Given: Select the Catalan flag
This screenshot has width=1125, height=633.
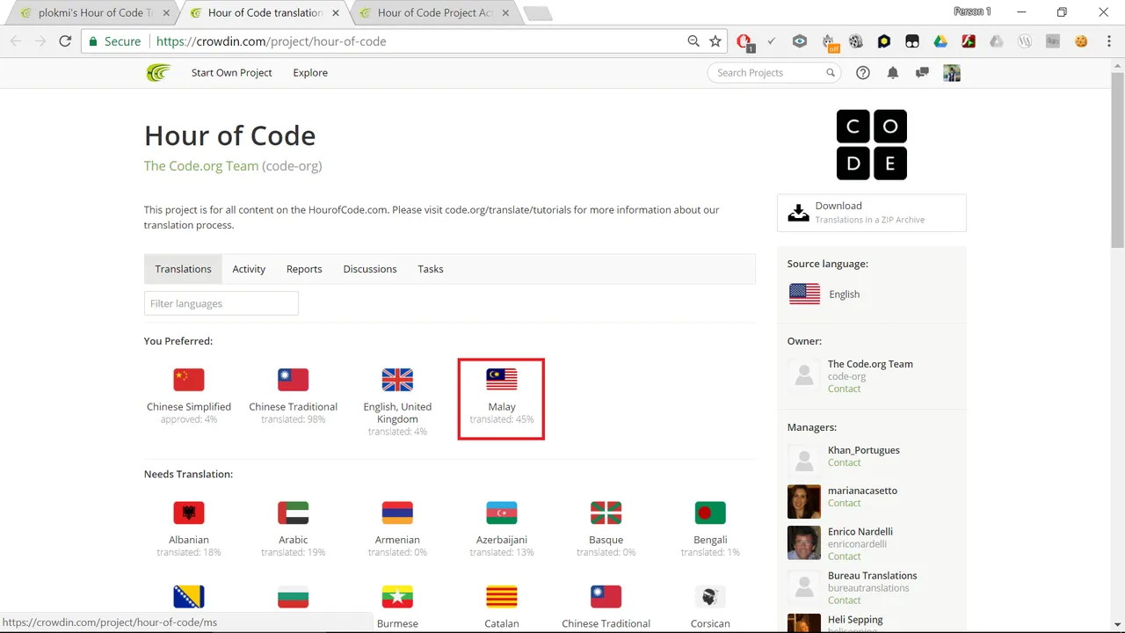Looking at the screenshot, I should coord(502,597).
